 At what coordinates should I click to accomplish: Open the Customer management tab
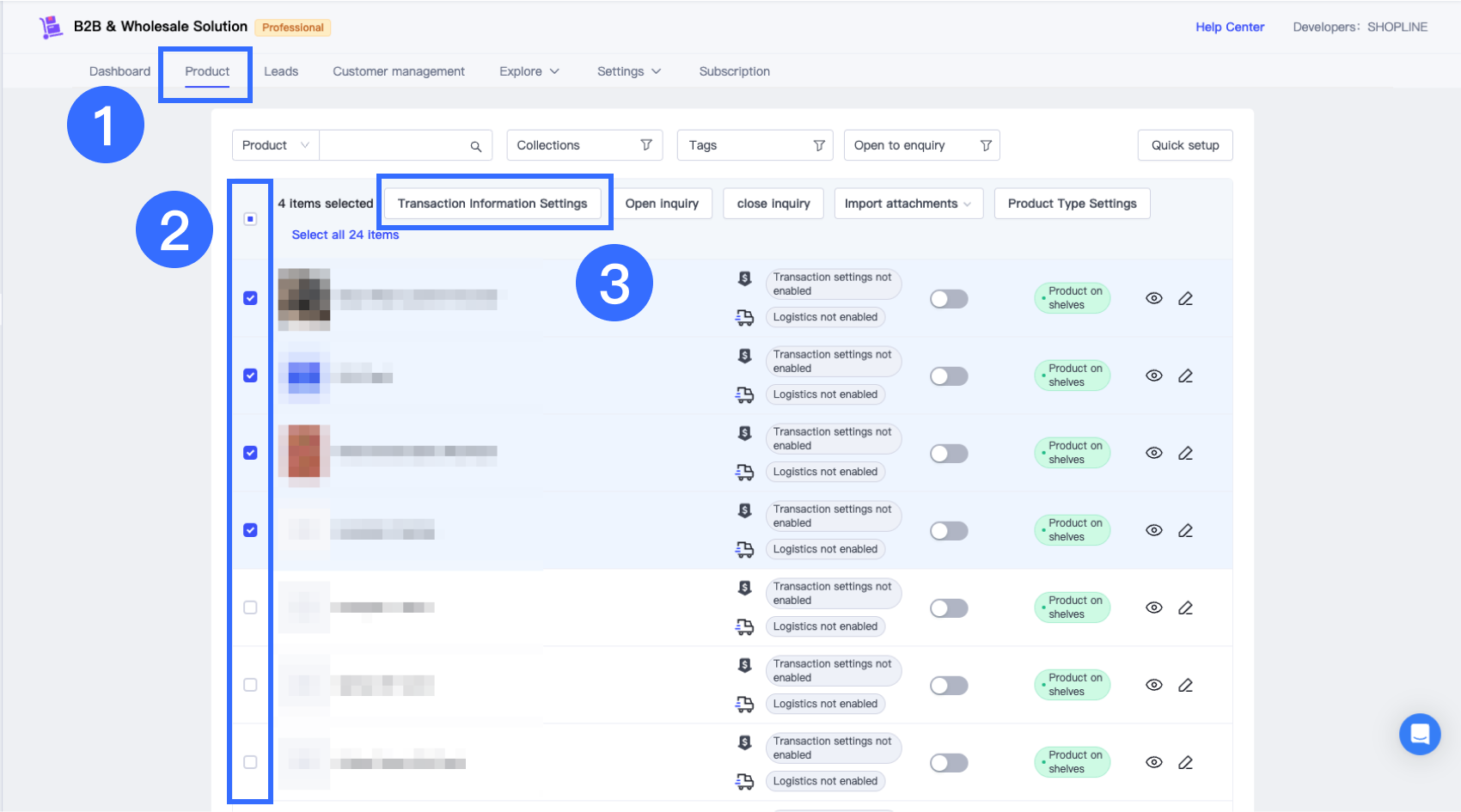(x=399, y=71)
